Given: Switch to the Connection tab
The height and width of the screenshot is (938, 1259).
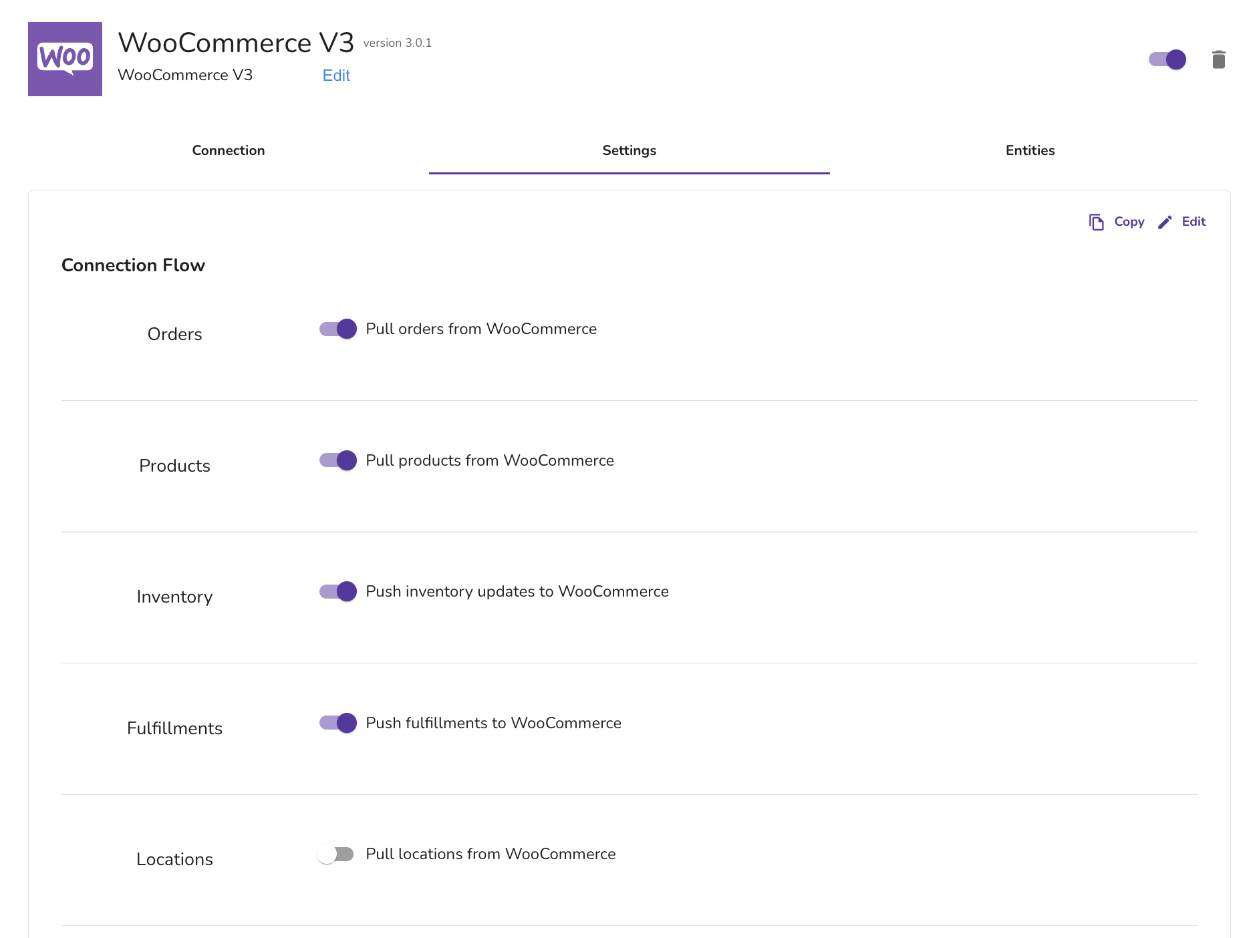Looking at the screenshot, I should [229, 150].
